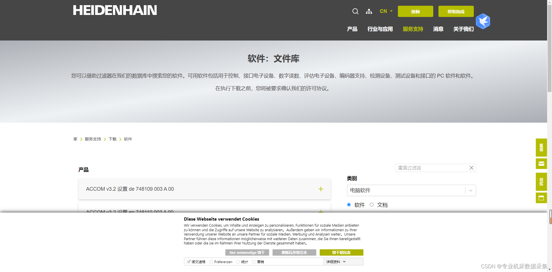Go to the 软件 breadcrumb link

tap(128, 139)
